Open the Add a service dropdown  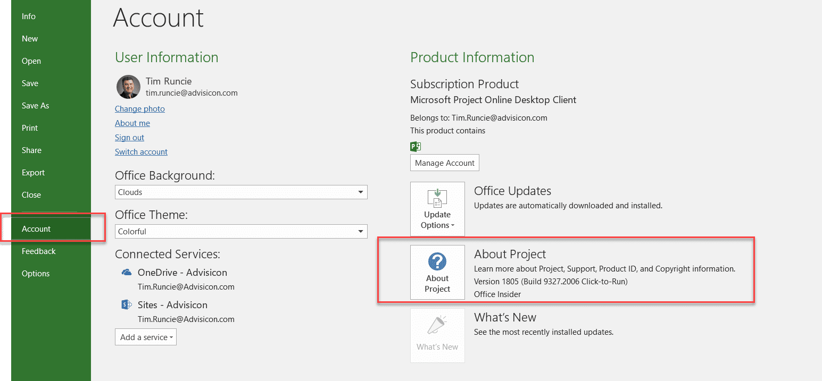146,337
